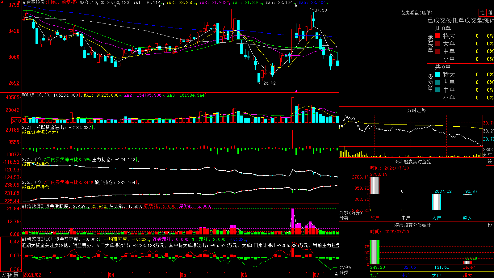The height and width of the screenshot is (278, 494).
Task: Select the cyan 特大 swatch in 委卖单
Action: (x=437, y=74)
